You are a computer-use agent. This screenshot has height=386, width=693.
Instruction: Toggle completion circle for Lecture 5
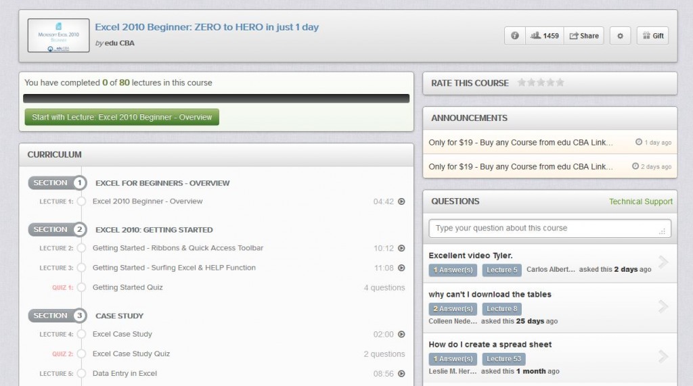pos(81,374)
